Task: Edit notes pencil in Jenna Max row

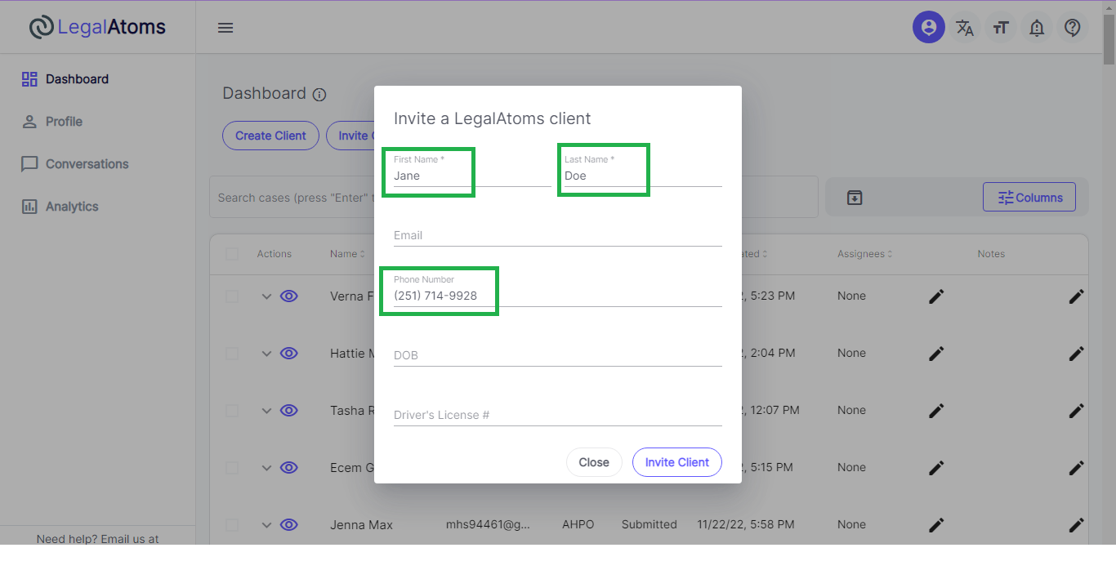Action: (1077, 525)
